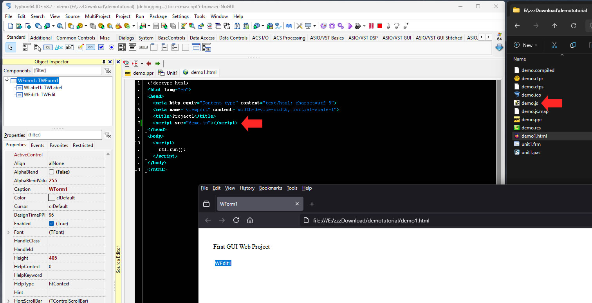Image resolution: width=592 pixels, height=303 pixels.
Task: Click the wrench and screwdriver options icon
Action: click(x=300, y=26)
